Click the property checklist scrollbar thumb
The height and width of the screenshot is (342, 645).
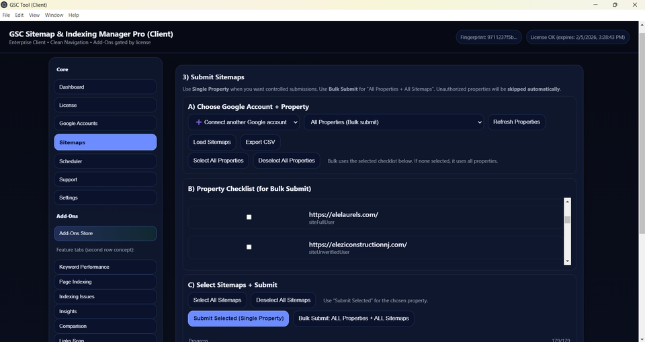(x=567, y=219)
